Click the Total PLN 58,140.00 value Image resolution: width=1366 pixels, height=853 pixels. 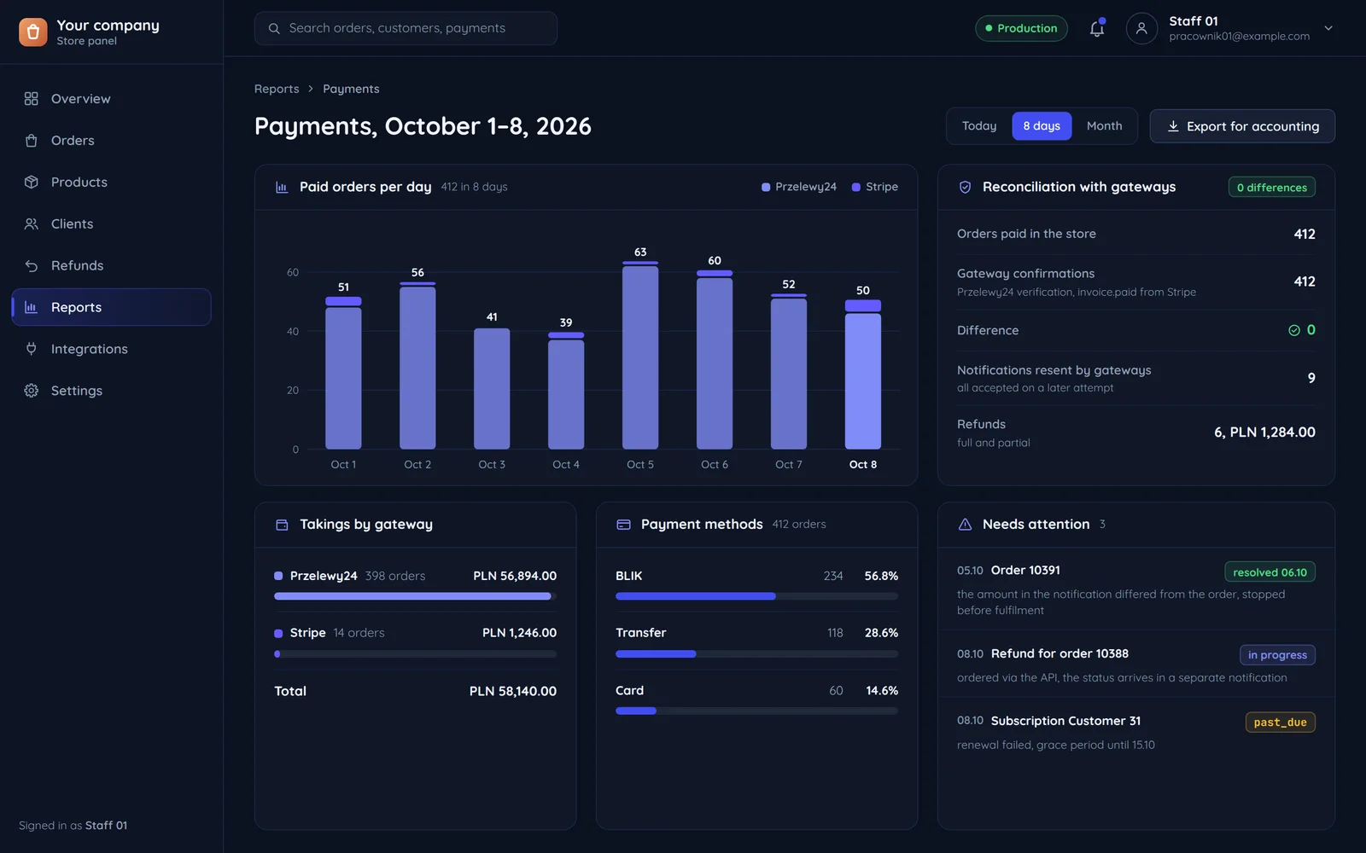coord(513,691)
